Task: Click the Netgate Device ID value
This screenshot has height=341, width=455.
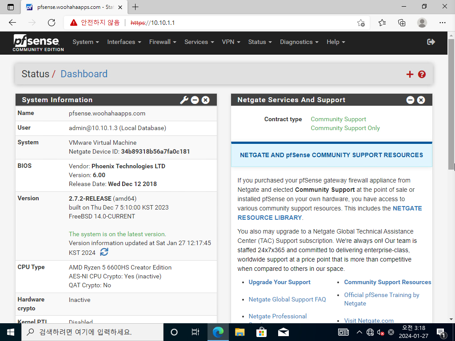Action: (155, 152)
